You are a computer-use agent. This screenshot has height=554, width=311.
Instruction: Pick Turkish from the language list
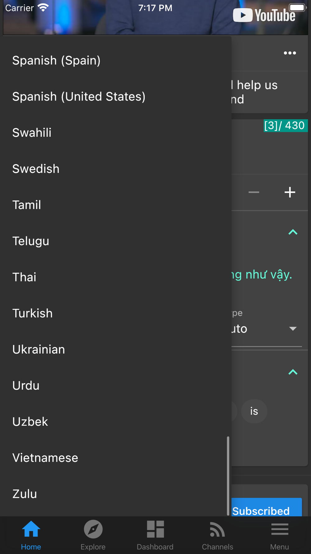(x=33, y=313)
